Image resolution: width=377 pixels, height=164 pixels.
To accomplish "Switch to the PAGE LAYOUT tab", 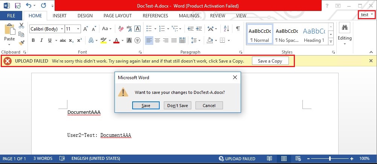I will click(118, 16).
